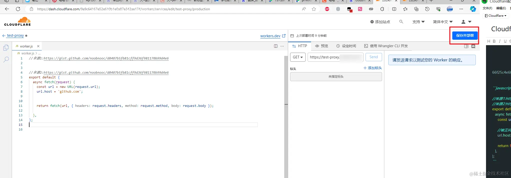
Task: Switch to the 设定时间 schedule tab
Action: tap(346, 46)
